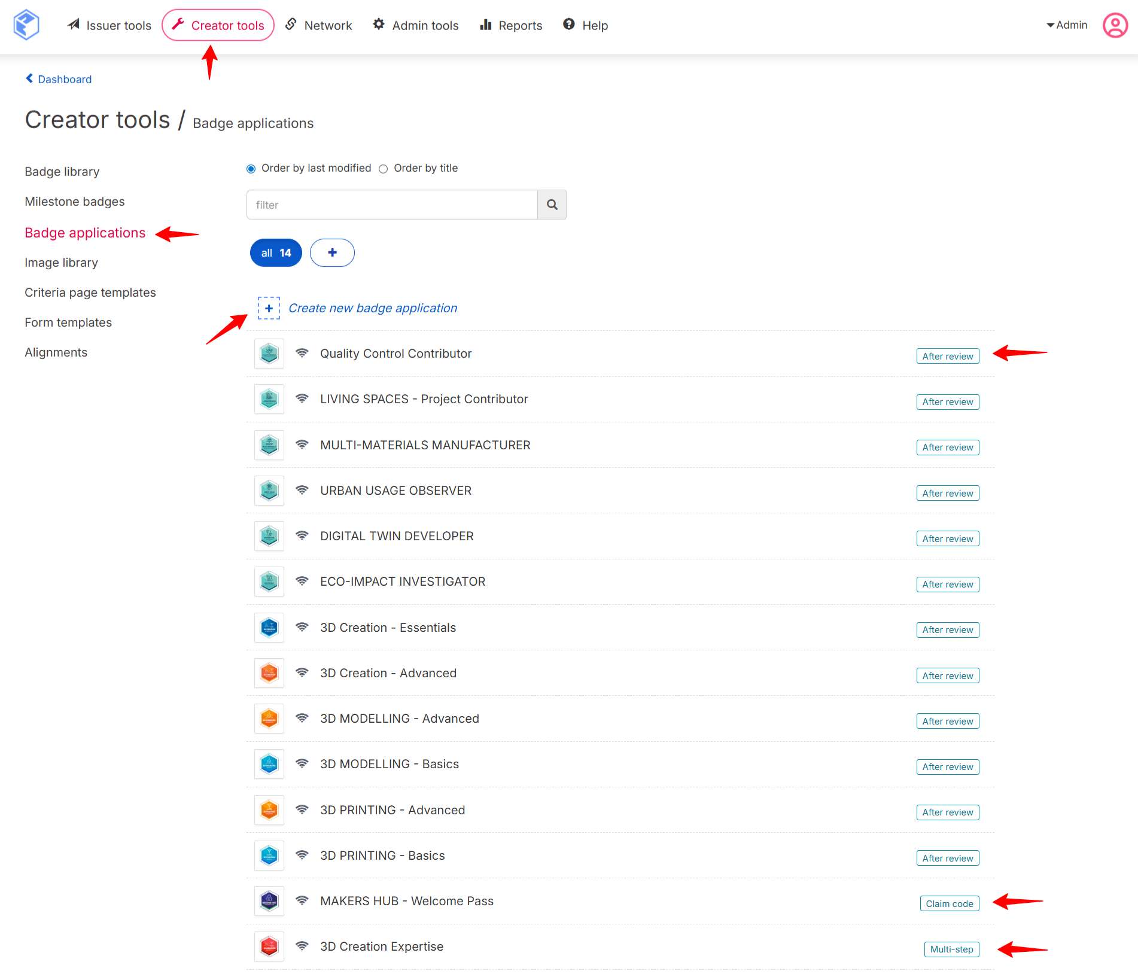Click wifi status icon for LIVING SPACES row
This screenshot has width=1138, height=977.
302,398
